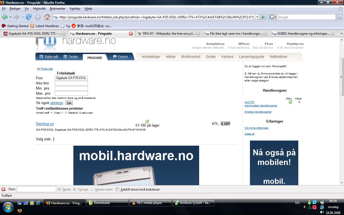Open the Forum site tab
Screen dimensions: 344x215
tap(120, 57)
